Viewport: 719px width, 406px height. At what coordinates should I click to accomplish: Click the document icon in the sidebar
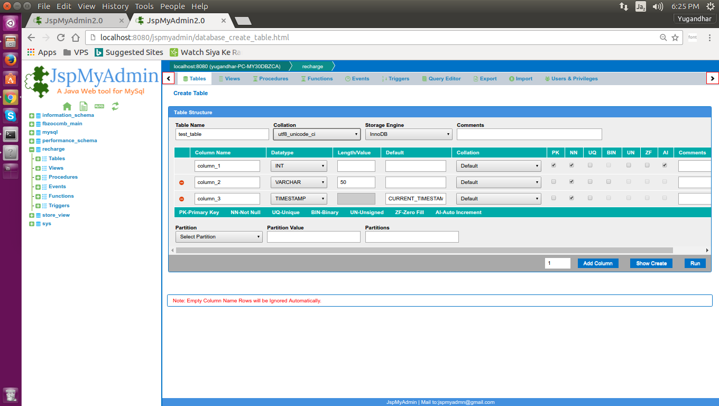[83, 106]
